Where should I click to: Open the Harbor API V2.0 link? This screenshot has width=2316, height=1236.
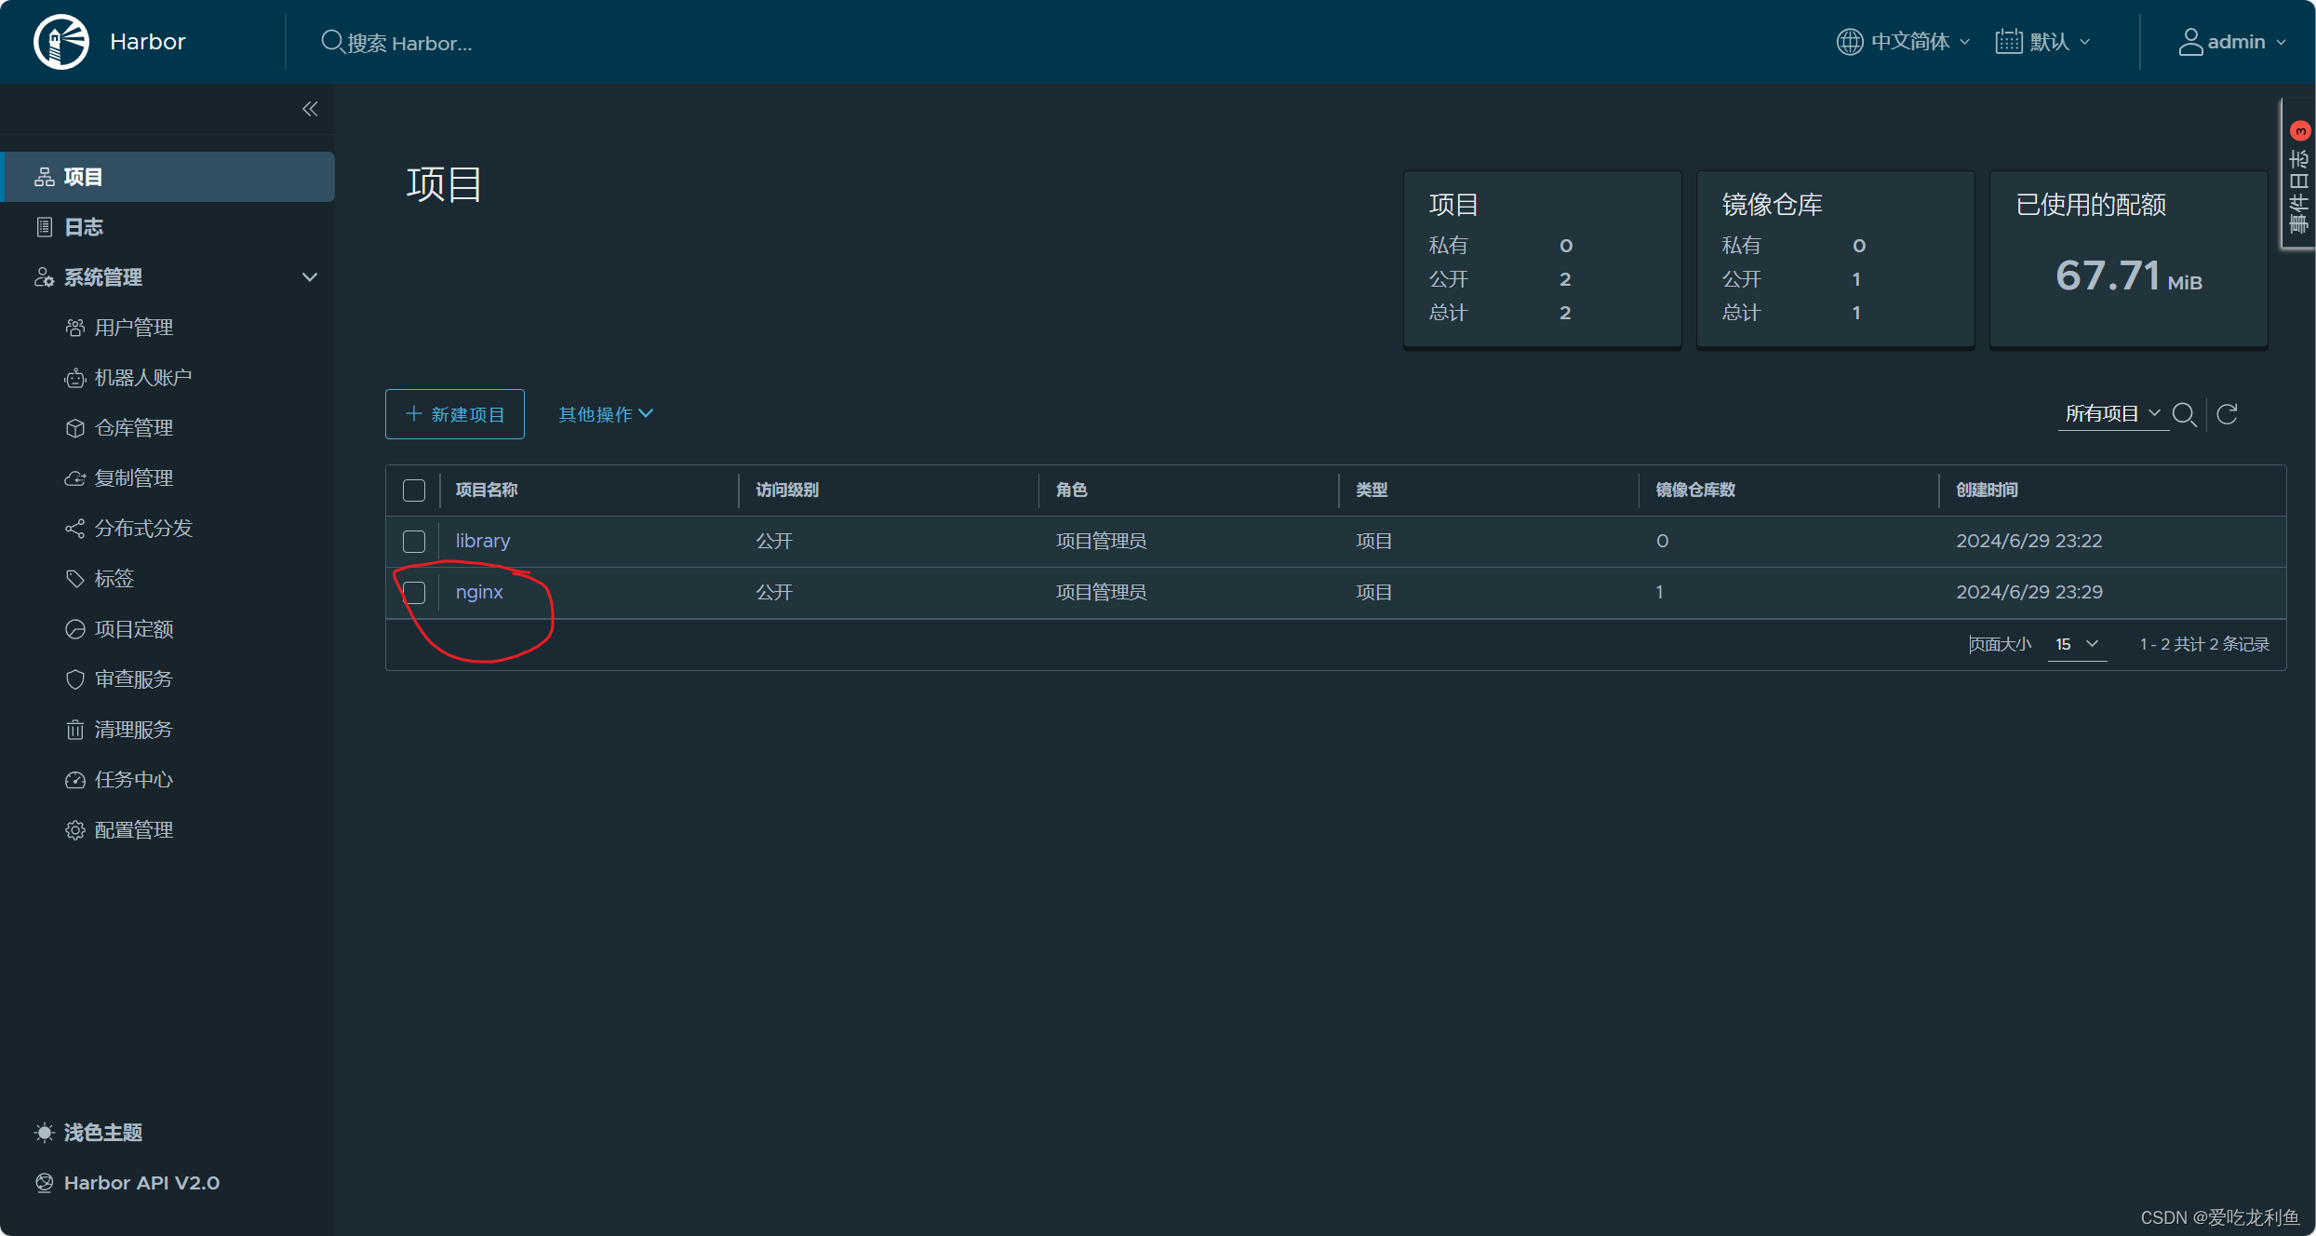tap(127, 1183)
